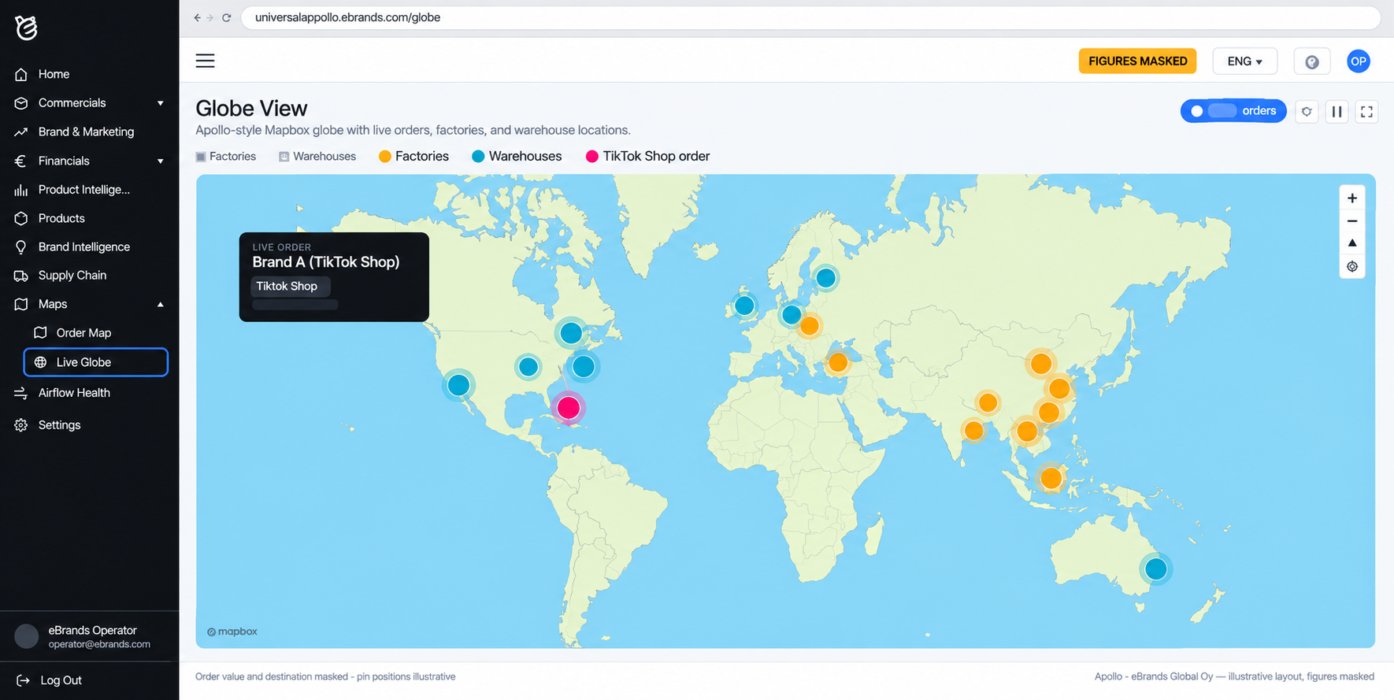Go to Home in the sidebar
Screen dimensions: 1394x700
tap(54, 74)
